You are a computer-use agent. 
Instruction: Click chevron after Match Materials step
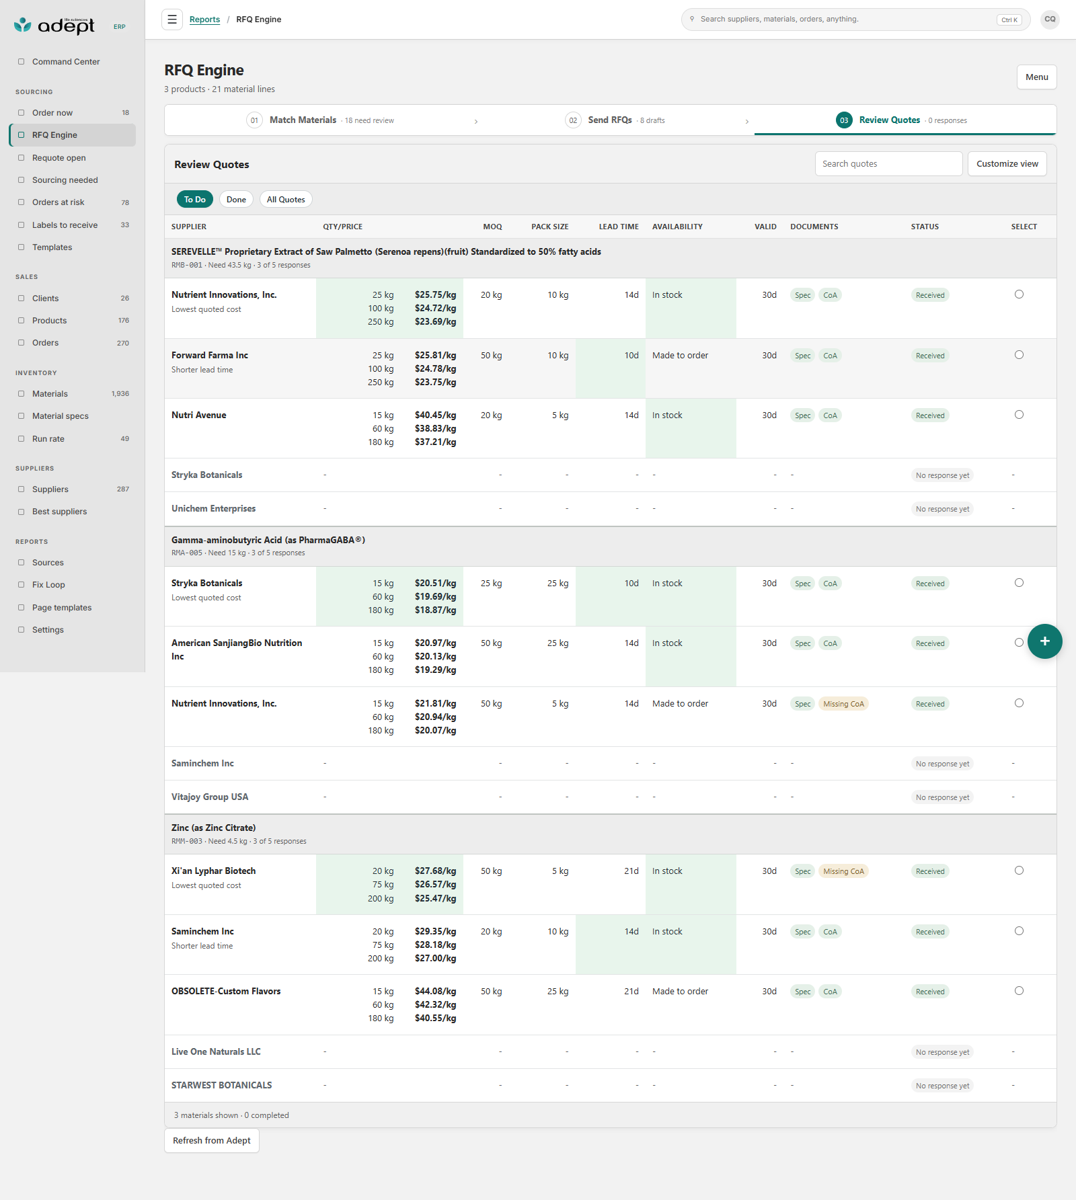tap(476, 121)
